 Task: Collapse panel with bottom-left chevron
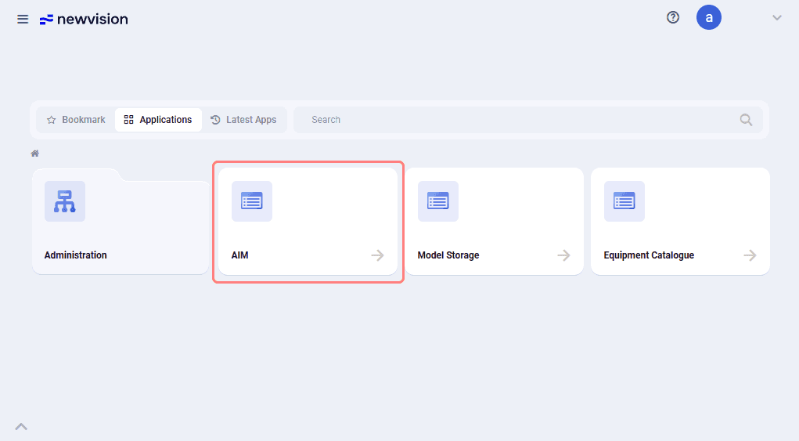click(x=21, y=427)
